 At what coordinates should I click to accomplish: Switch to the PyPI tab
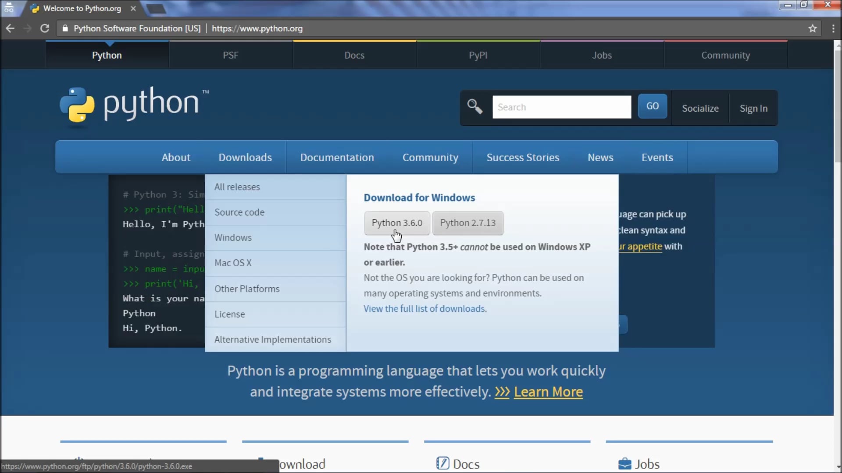click(x=478, y=55)
